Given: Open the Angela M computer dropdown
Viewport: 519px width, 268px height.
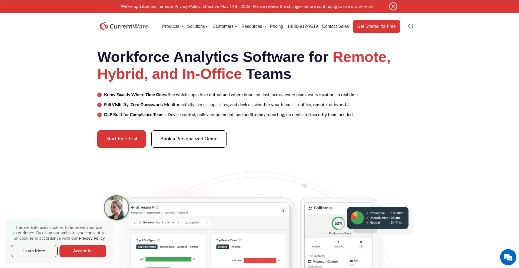Looking at the screenshot, I should 197,223.
